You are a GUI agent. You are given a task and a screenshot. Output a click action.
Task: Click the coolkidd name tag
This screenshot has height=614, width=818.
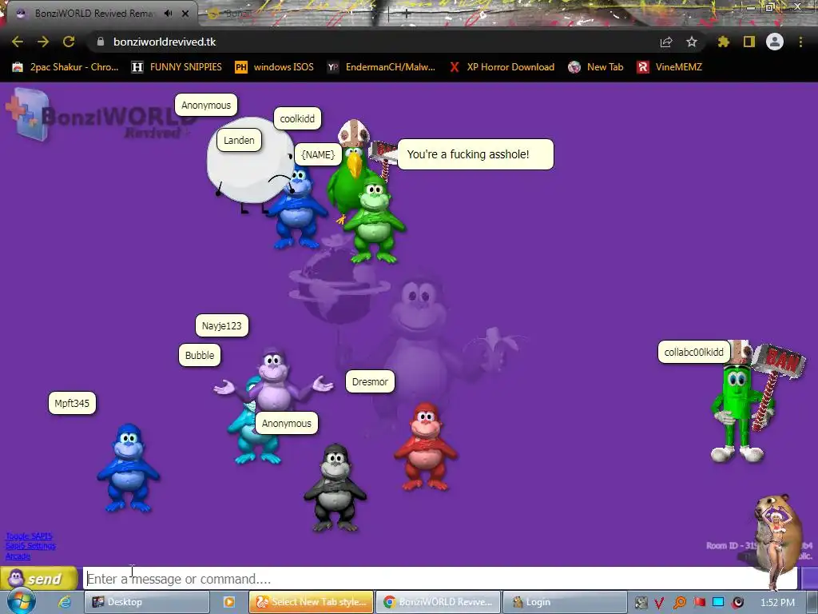(297, 118)
